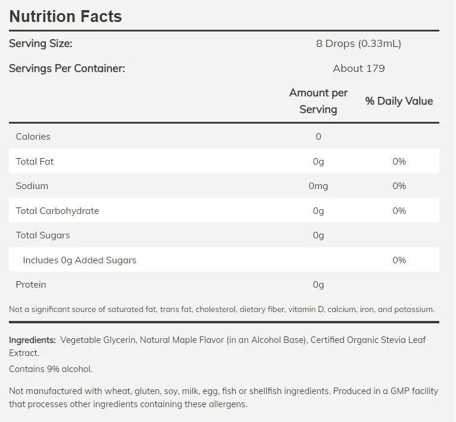
Task: Click the Ingredients bold label
Action: coord(32,340)
